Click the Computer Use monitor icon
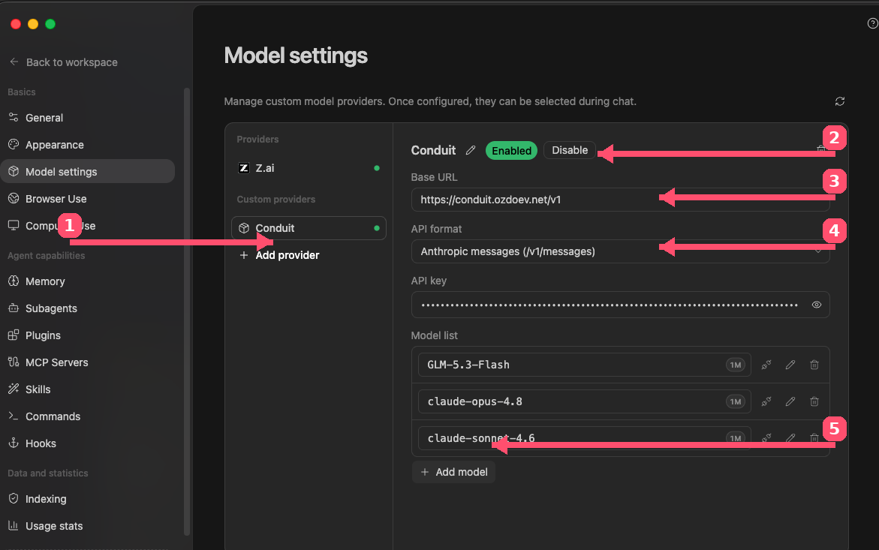Viewport: 879px width, 550px height. (14, 225)
